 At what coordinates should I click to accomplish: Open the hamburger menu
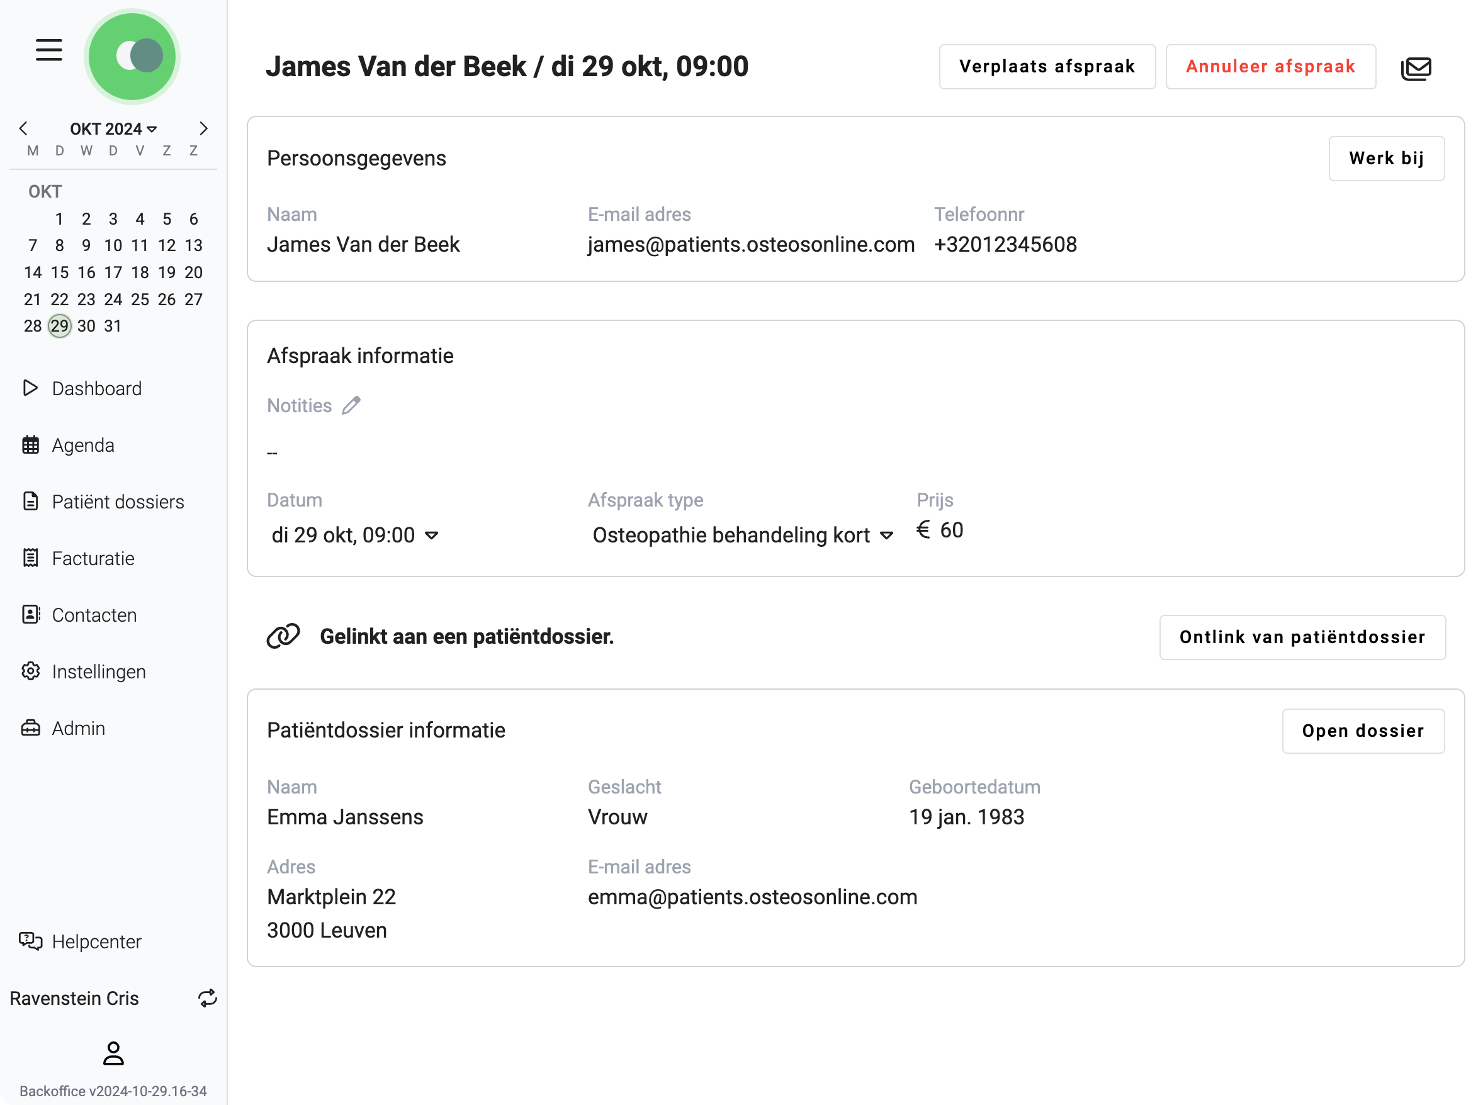[47, 50]
